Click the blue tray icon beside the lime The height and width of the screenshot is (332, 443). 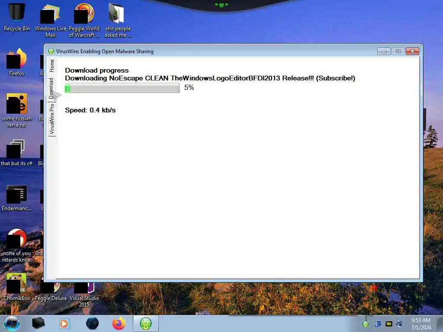[x=378, y=324]
